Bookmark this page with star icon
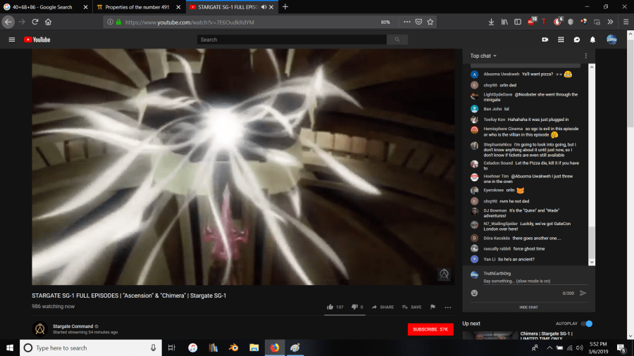Viewport: 634px width, 356px height. [430, 22]
